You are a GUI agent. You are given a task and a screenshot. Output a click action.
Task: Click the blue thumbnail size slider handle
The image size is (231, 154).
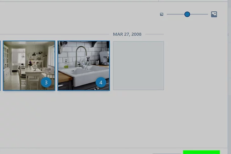pos(187,14)
